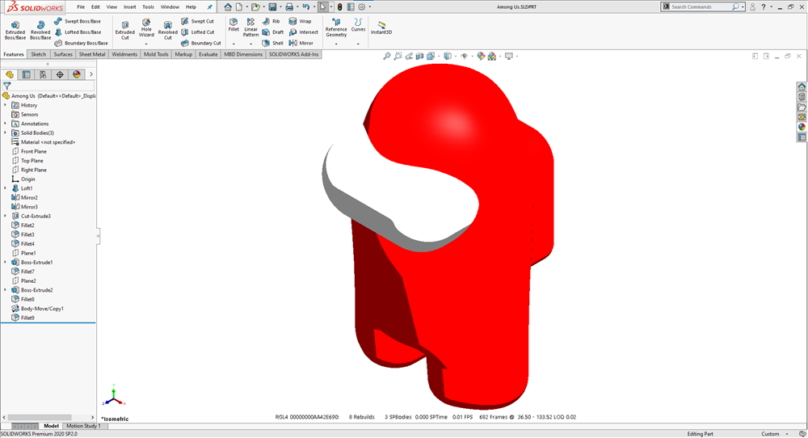Select the Linear Pattern tool
The height and width of the screenshot is (438, 808).
250,27
